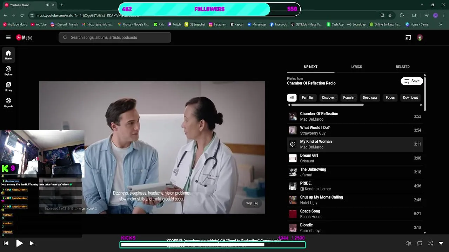Open the hamburger guide menu
The height and width of the screenshot is (252, 449).
tap(8, 37)
